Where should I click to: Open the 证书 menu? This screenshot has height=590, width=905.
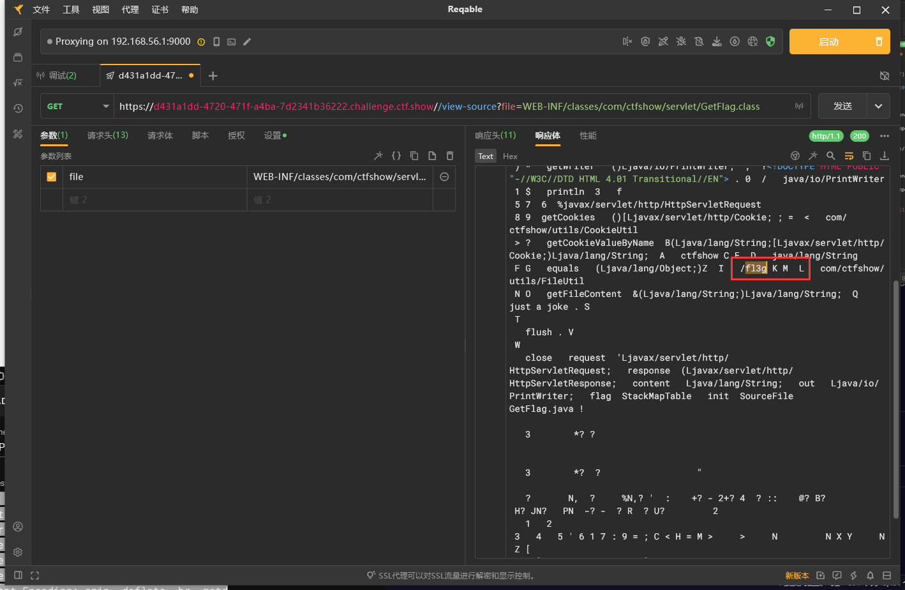click(160, 10)
